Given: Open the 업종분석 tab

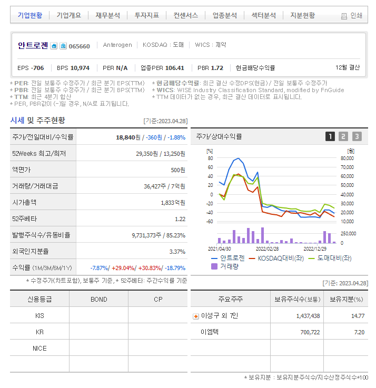Looking at the screenshot, I should coord(225,15).
